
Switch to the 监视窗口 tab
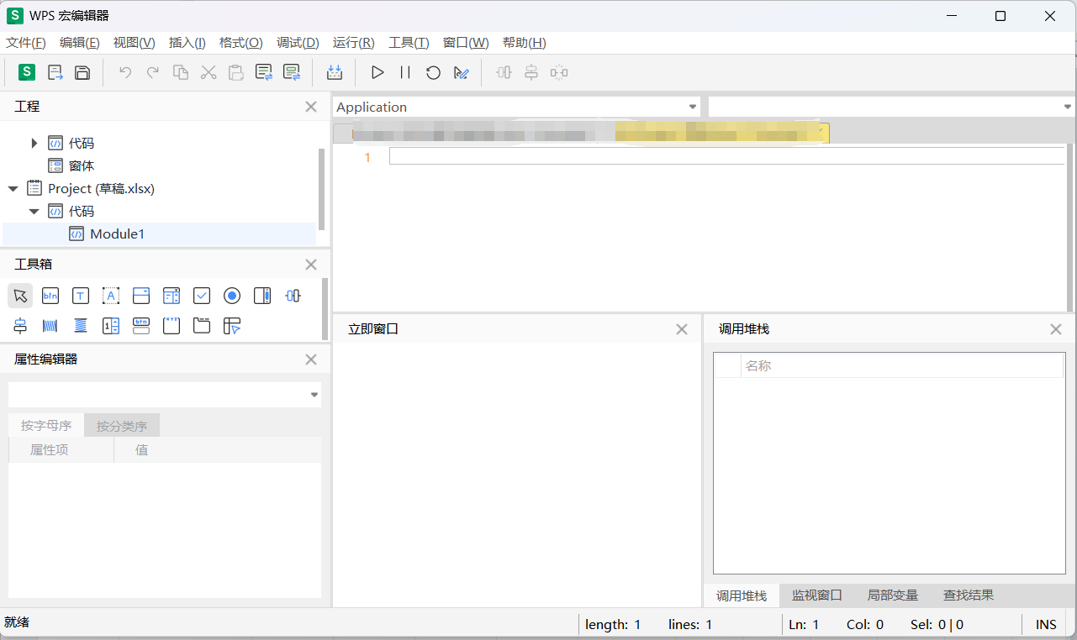pyautogui.click(x=816, y=595)
